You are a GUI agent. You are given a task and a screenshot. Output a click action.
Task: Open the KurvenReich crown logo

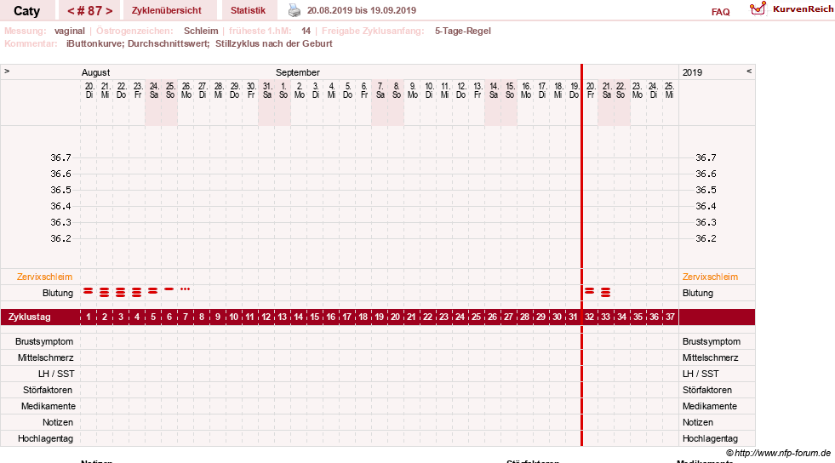tap(758, 9)
